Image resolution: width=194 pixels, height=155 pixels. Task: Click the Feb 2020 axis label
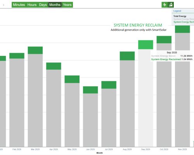coord(17,149)
